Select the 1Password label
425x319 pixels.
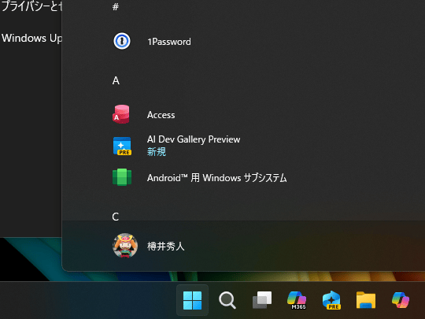[169, 42]
